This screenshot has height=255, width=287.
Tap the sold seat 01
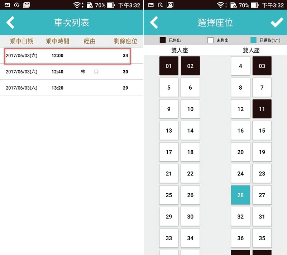[x=169, y=66]
